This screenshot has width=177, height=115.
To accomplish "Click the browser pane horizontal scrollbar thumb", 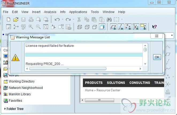I will tap(99, 100).
